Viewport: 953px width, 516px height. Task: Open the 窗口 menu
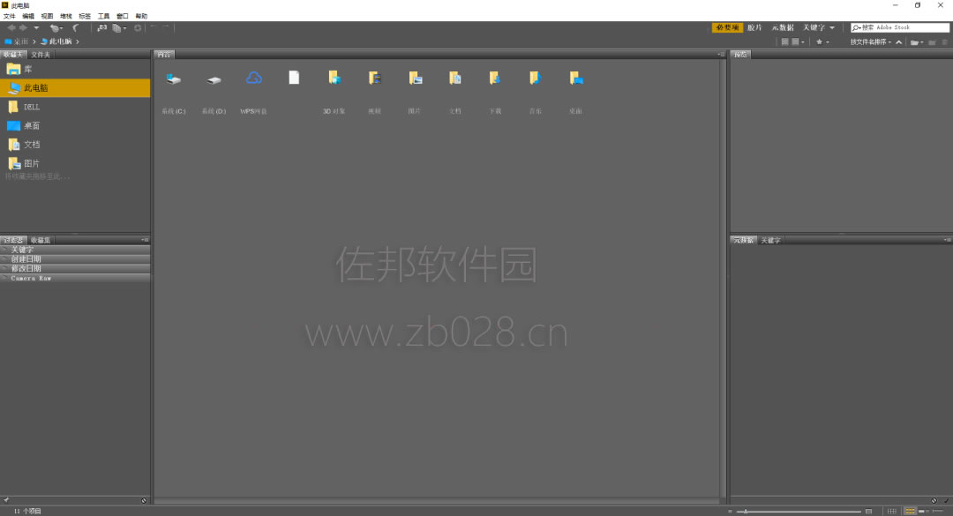click(x=123, y=17)
